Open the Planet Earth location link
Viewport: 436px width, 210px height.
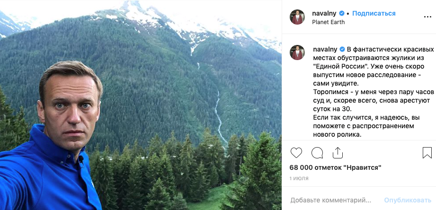(x=329, y=22)
